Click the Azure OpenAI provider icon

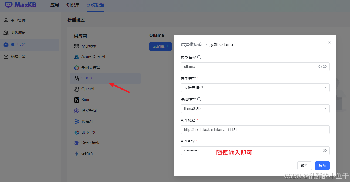pos(77,57)
